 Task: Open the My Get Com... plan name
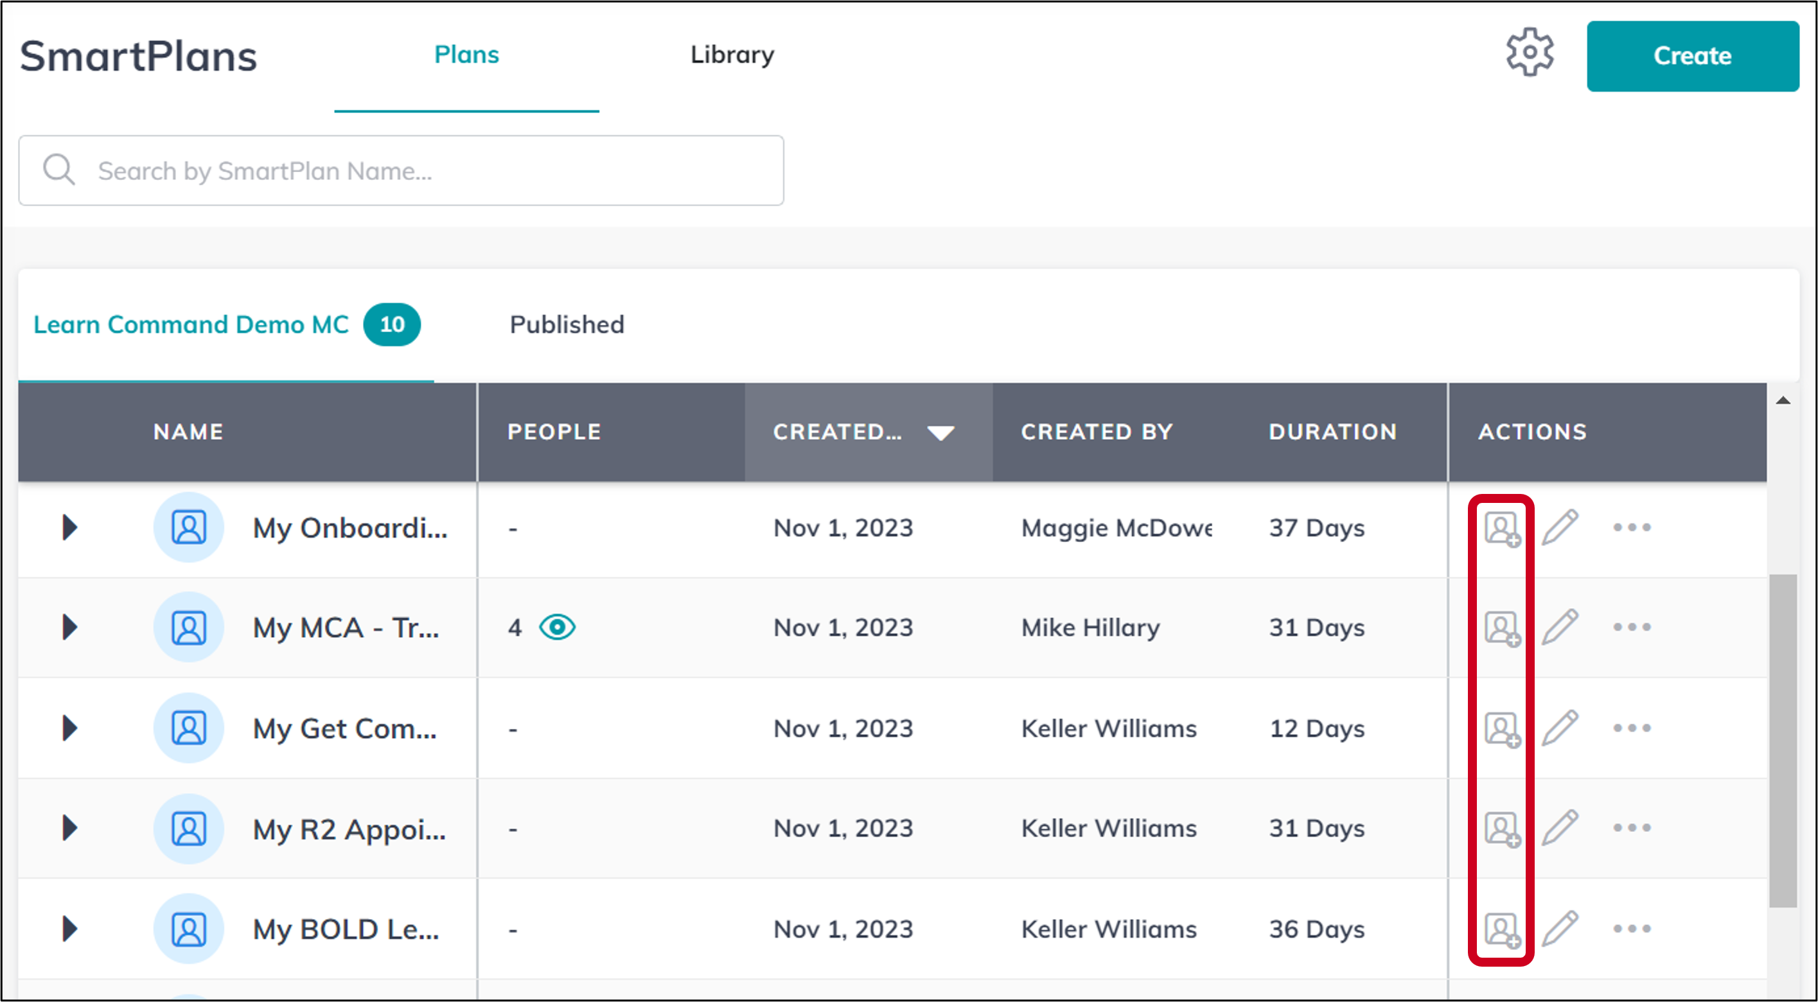tap(344, 729)
